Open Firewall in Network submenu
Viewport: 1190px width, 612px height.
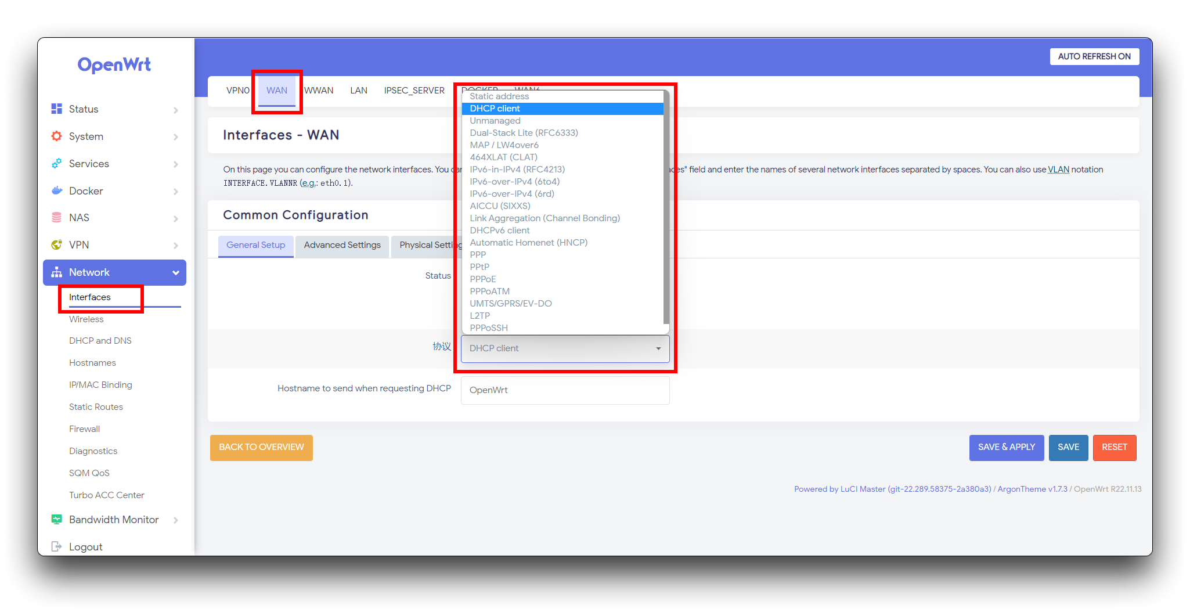click(x=85, y=429)
